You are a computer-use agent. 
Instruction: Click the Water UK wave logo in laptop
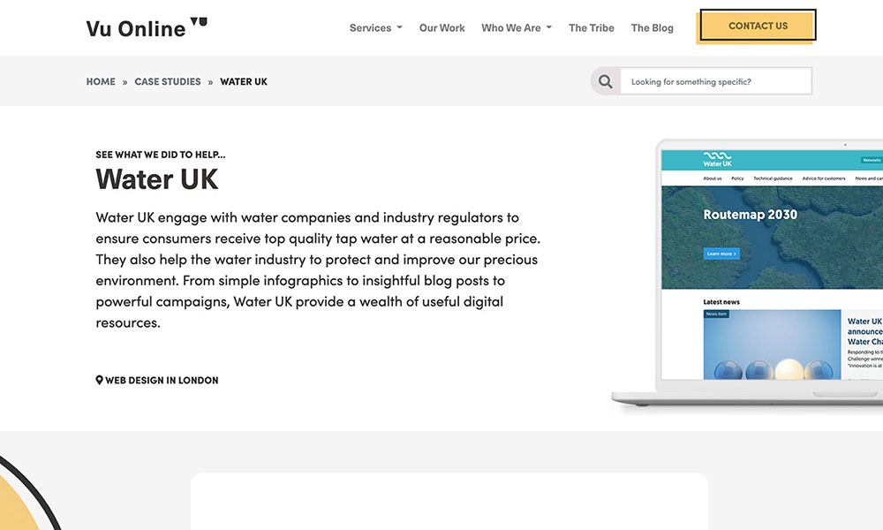coord(717,159)
